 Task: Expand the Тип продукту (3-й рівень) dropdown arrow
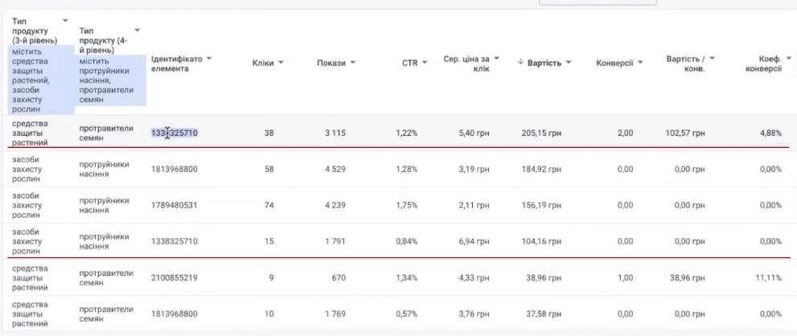point(65,20)
